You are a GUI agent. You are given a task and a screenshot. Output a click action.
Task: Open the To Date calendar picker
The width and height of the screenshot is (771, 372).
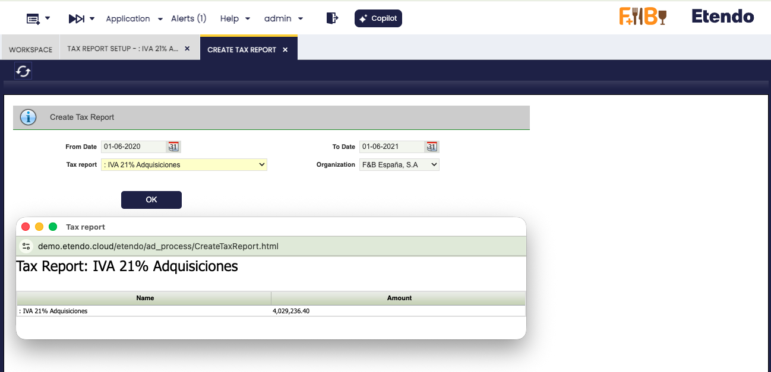tap(432, 147)
